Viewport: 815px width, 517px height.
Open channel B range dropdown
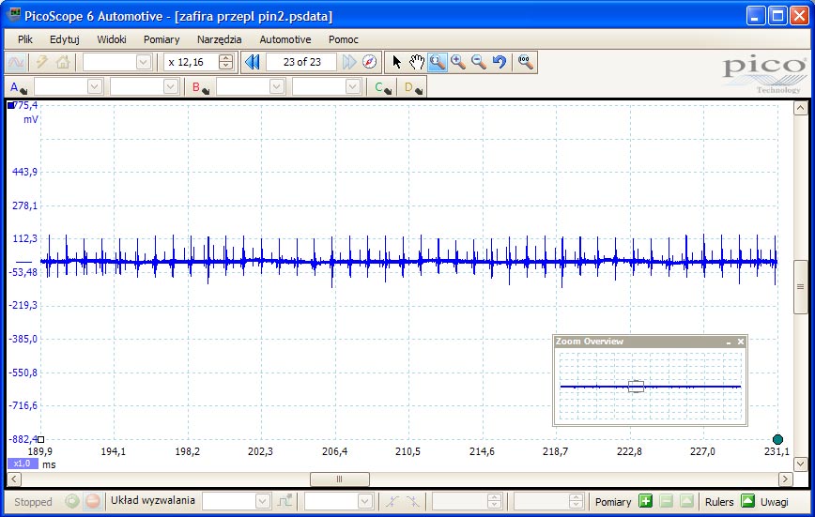276,86
